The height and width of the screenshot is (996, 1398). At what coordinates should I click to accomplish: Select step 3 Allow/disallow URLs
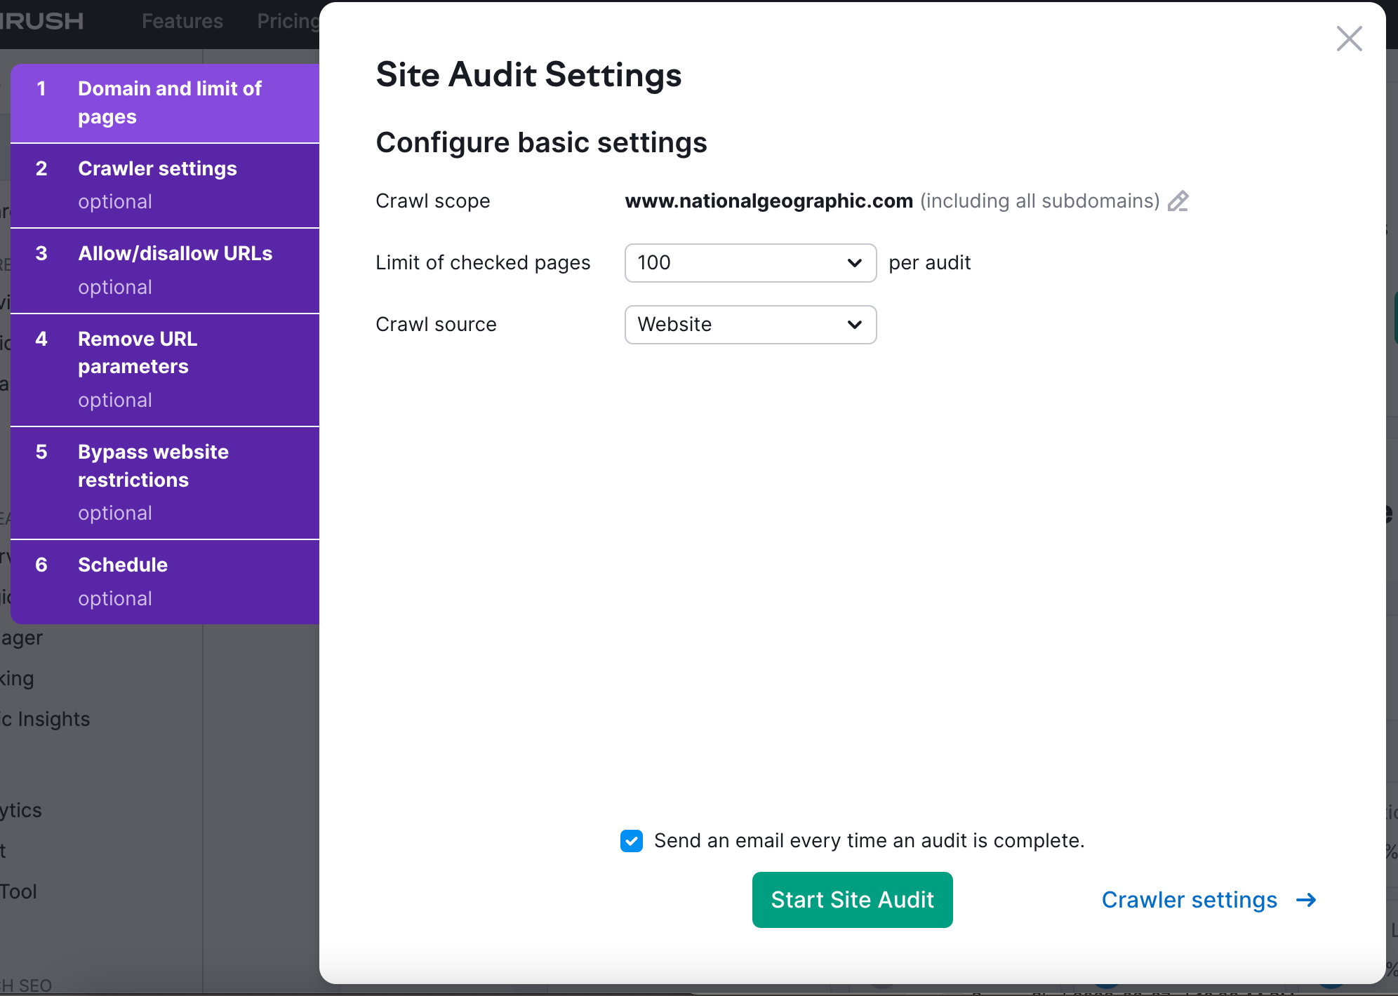pyautogui.click(x=165, y=271)
